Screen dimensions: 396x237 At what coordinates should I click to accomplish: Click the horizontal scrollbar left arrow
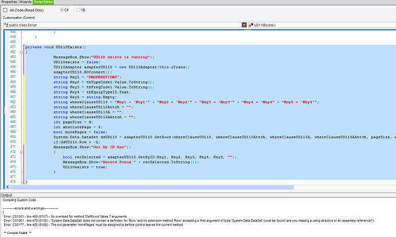(7, 187)
